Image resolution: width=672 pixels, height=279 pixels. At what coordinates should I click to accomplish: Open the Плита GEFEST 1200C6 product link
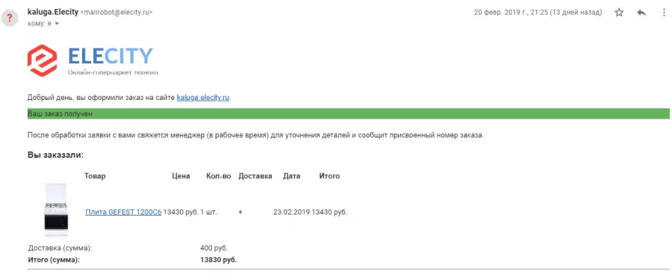[123, 212]
